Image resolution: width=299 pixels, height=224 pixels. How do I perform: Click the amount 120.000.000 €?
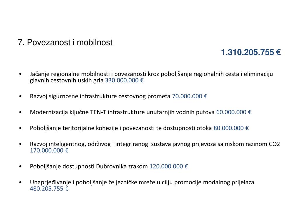coord(169,167)
